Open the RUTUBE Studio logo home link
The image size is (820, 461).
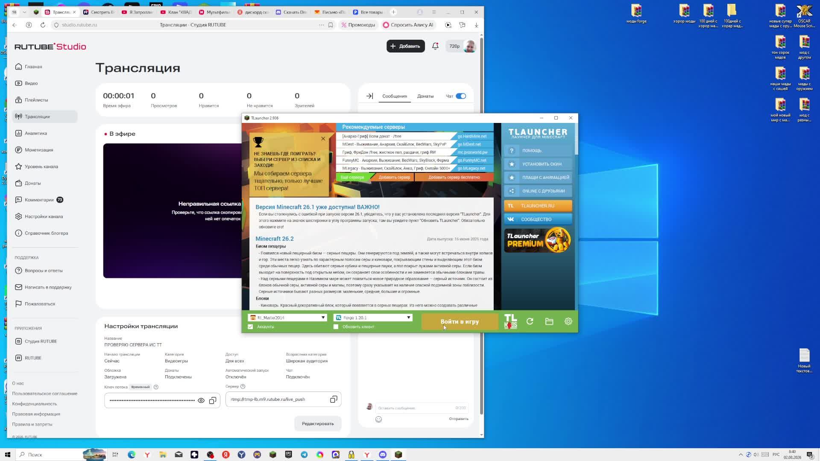click(x=50, y=47)
